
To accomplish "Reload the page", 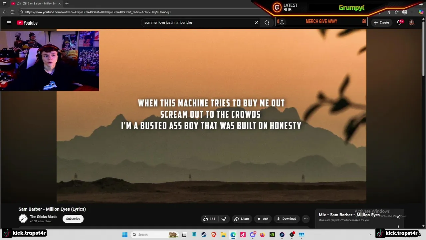I will coord(12,12).
